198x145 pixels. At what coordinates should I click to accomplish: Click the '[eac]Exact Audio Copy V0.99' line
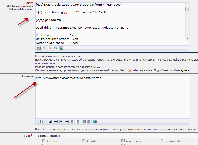78,5
